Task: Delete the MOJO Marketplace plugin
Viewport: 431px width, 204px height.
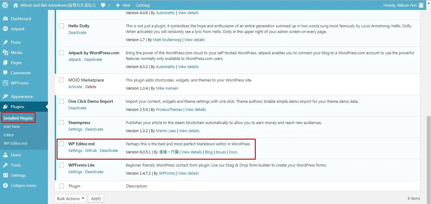Action: pos(91,87)
